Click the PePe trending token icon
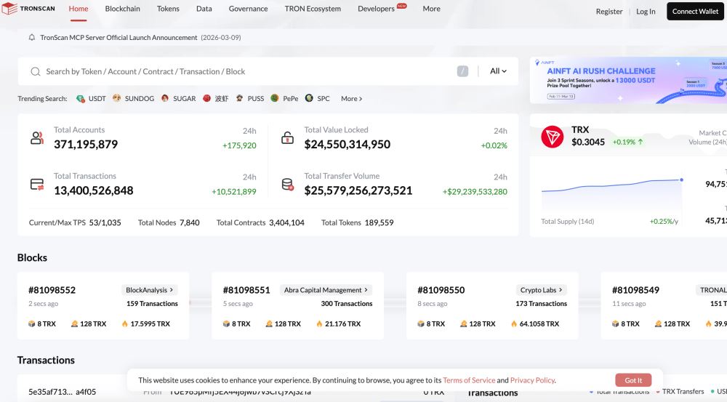This screenshot has height=402, width=727. pyautogui.click(x=275, y=98)
